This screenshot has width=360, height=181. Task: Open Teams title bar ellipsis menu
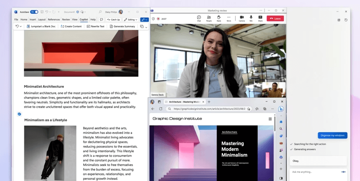click(x=261, y=11)
